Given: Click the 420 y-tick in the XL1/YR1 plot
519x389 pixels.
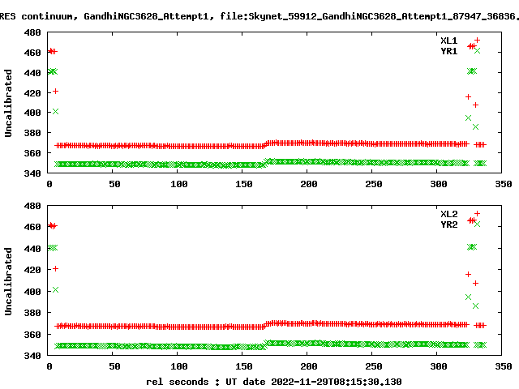Looking at the screenshot, I should coord(32,93).
